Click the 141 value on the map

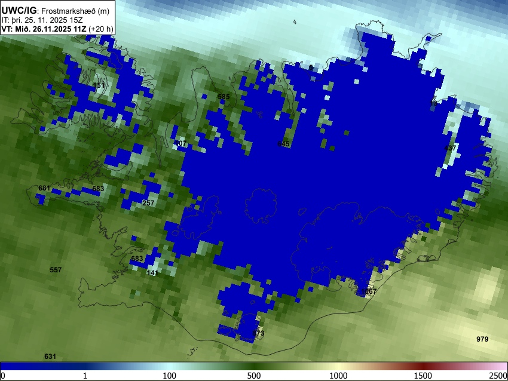pyautogui.click(x=152, y=273)
